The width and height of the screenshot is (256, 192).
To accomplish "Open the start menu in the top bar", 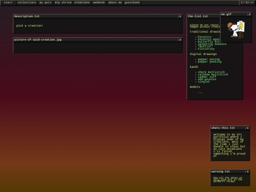I will point(8,2).
